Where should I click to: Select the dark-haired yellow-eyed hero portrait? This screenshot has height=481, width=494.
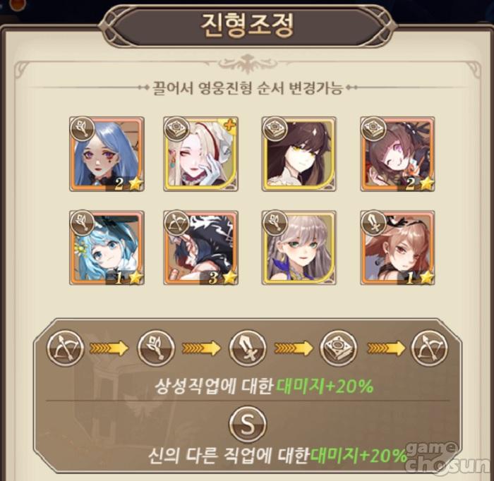tap(299, 154)
